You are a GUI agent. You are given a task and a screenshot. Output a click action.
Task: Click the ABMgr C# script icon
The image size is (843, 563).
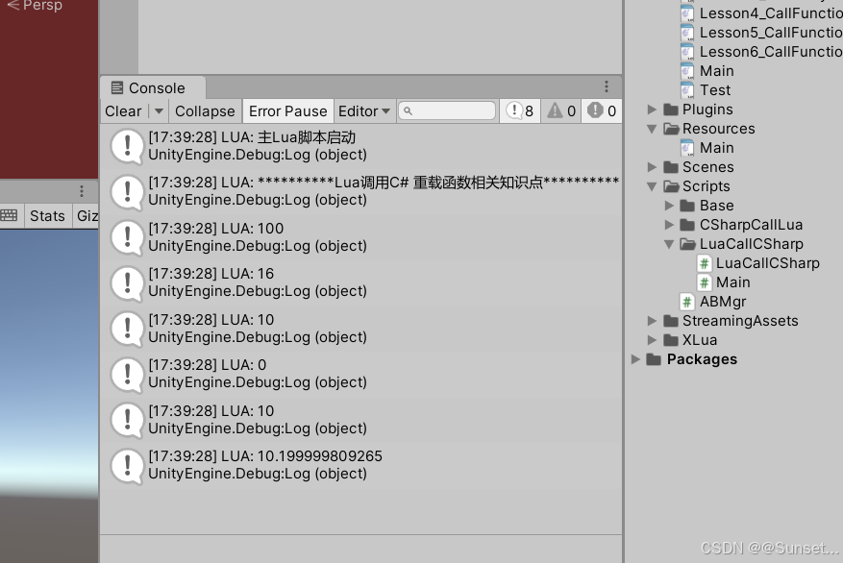click(687, 302)
